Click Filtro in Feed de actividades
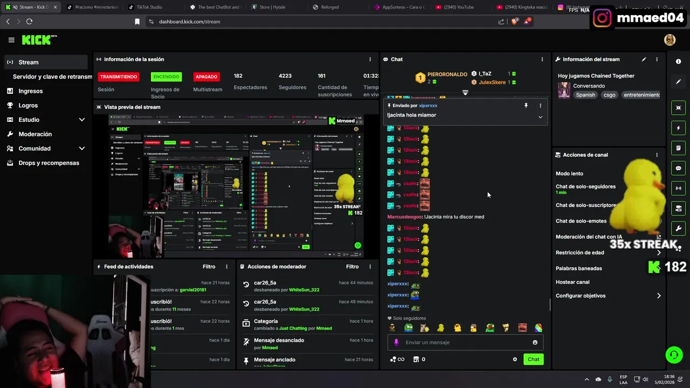Viewport: 690px width, 388px height. [x=209, y=267]
